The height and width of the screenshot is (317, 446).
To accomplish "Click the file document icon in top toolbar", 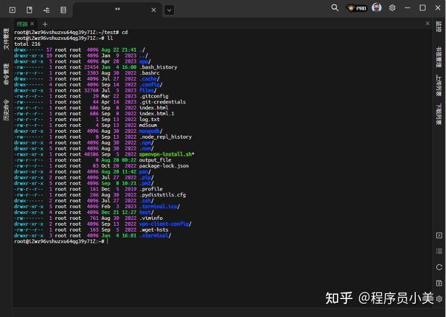I will point(29,10).
